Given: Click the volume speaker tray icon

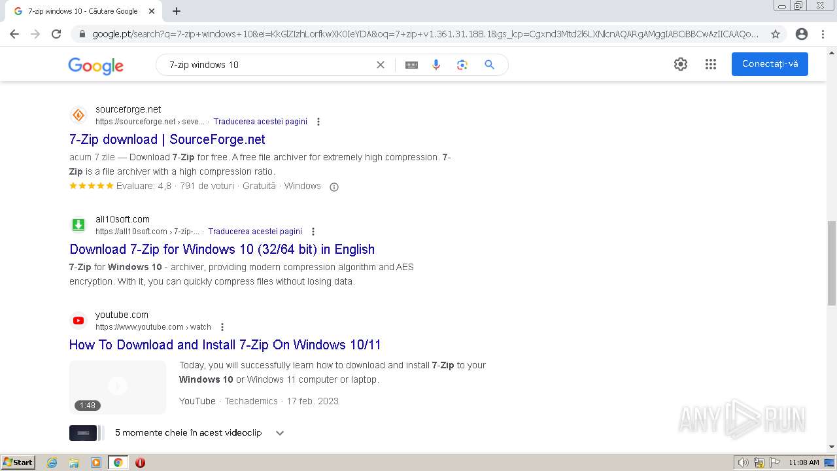Looking at the screenshot, I should click(x=743, y=462).
